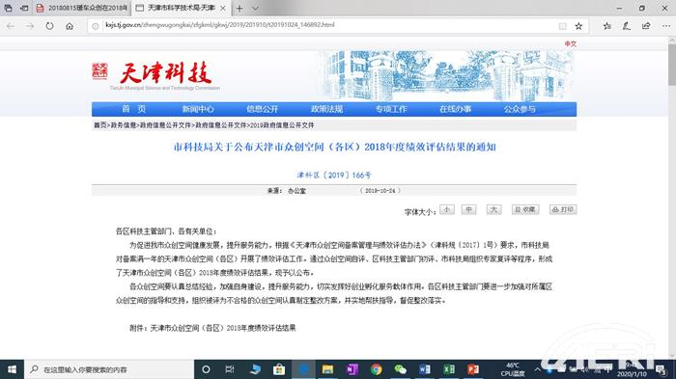Expand the tab previews chevron
676x379 pixels.
255,8
